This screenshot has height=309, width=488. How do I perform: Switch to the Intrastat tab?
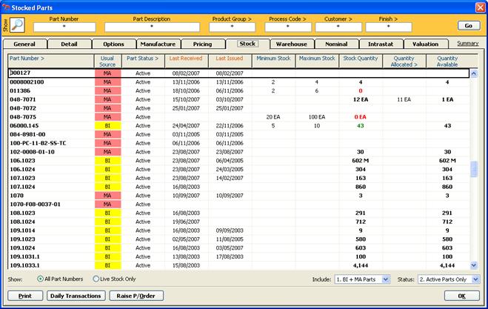(381, 44)
